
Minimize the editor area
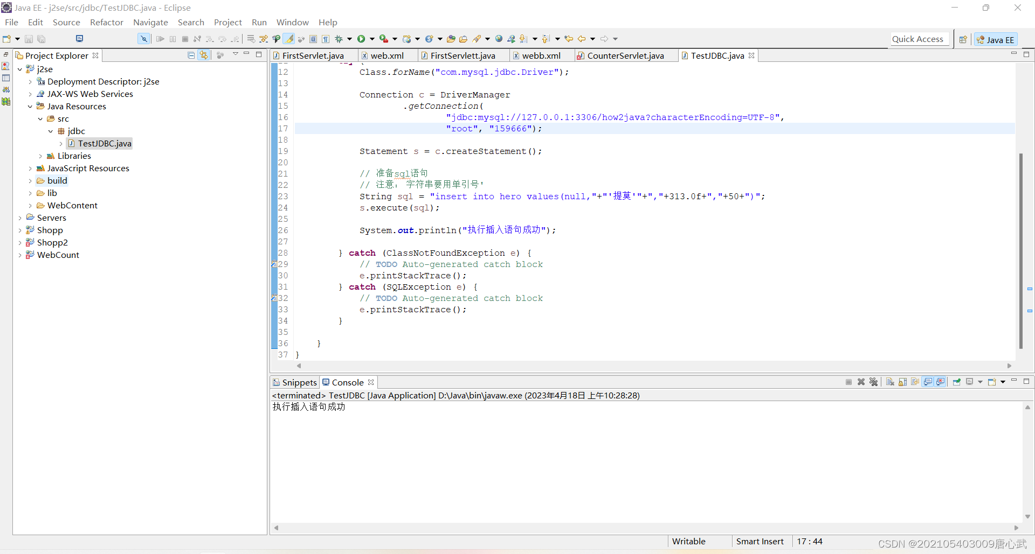(1014, 54)
